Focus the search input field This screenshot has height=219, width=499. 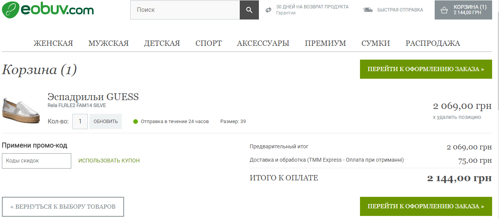pyautogui.click(x=185, y=10)
